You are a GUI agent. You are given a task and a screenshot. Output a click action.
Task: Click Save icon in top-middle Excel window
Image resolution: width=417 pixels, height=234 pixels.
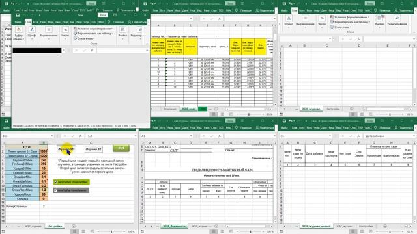[x=145, y=4]
